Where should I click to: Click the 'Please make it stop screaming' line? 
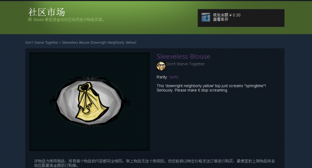tap(192, 90)
